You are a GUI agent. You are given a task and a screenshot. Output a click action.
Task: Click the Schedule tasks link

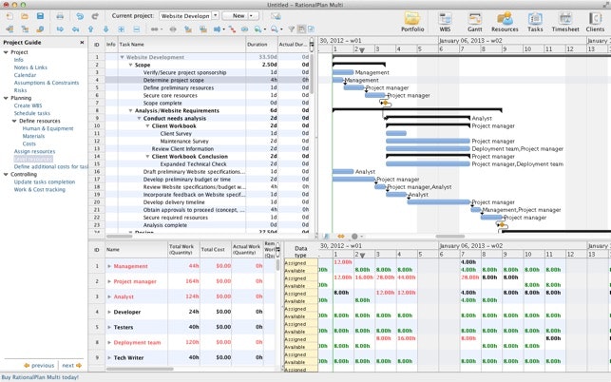(x=32, y=113)
